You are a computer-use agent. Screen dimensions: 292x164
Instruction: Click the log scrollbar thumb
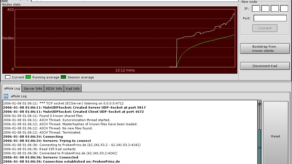click(260, 147)
